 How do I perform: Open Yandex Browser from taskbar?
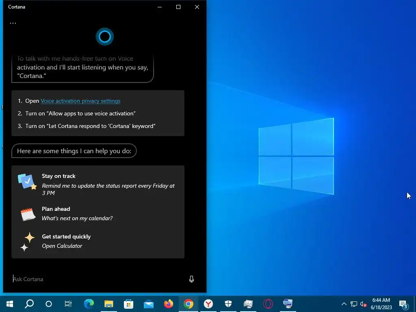(x=208, y=304)
